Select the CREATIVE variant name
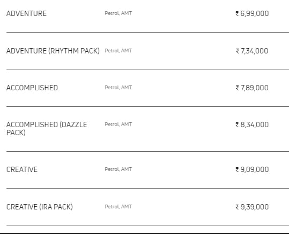 pyautogui.click(x=22, y=169)
